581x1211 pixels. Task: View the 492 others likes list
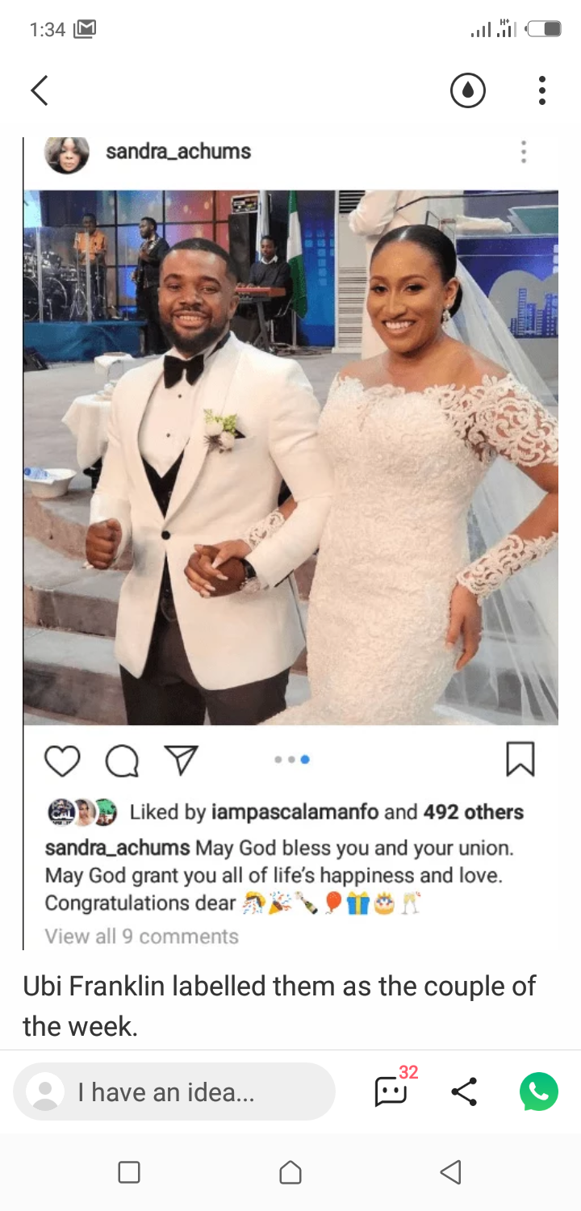click(474, 812)
